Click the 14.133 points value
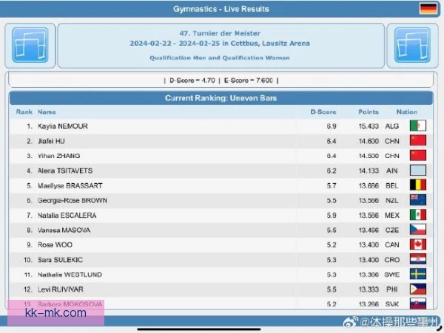The height and width of the screenshot is (333, 444). click(369, 171)
